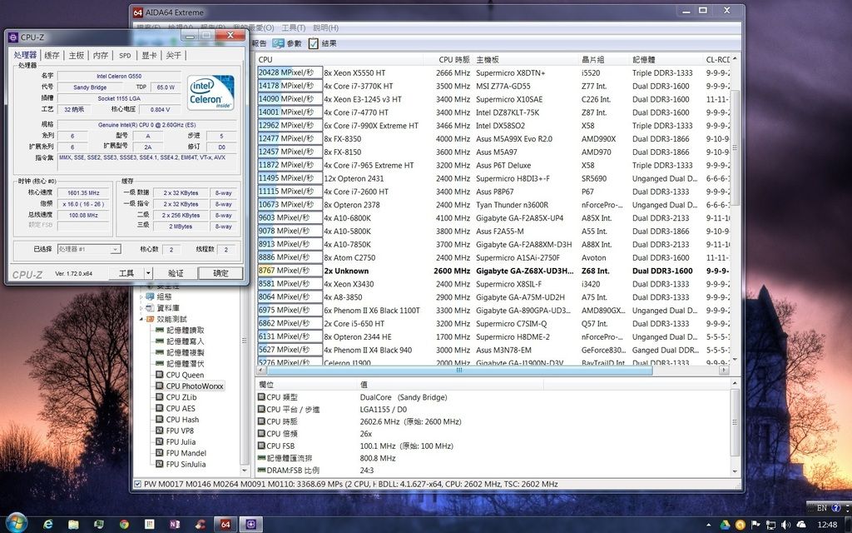Open the 已选择 处理器 #1 dropdown in CPU-Z
Screen dimensions: 852x533
[115, 249]
